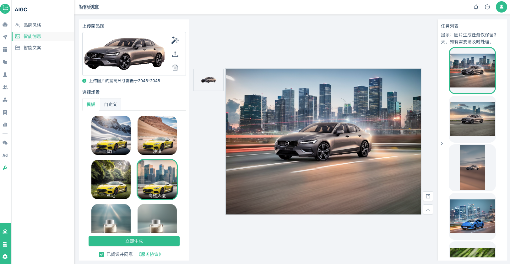Click the magic wand enhance icon
This screenshot has height=264, width=510.
(175, 40)
